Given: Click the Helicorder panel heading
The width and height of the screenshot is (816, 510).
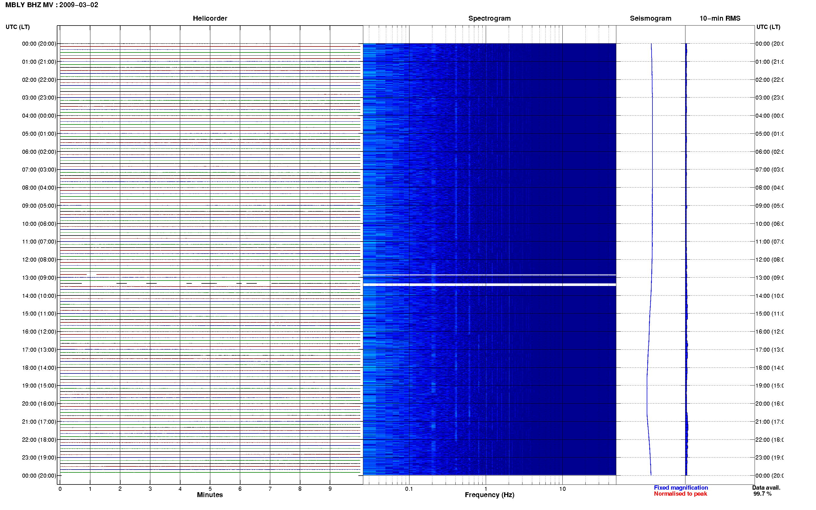Looking at the screenshot, I should [210, 19].
